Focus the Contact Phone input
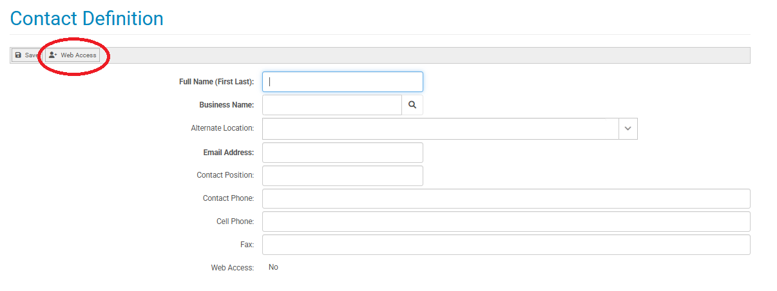 pyautogui.click(x=506, y=199)
